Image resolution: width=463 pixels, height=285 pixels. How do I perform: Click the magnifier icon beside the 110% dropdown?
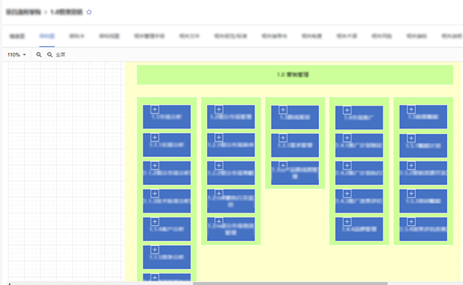coord(38,55)
